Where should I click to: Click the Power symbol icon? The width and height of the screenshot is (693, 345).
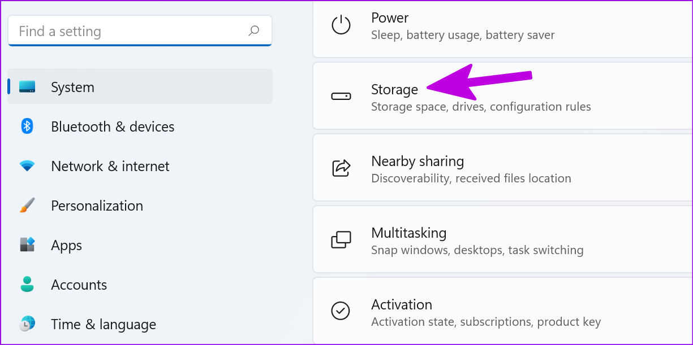(341, 25)
